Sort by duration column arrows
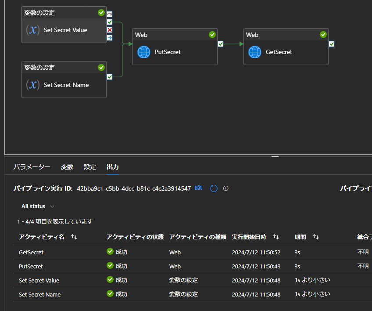Image resolution: width=372 pixels, height=311 pixels. pyautogui.click(x=316, y=237)
